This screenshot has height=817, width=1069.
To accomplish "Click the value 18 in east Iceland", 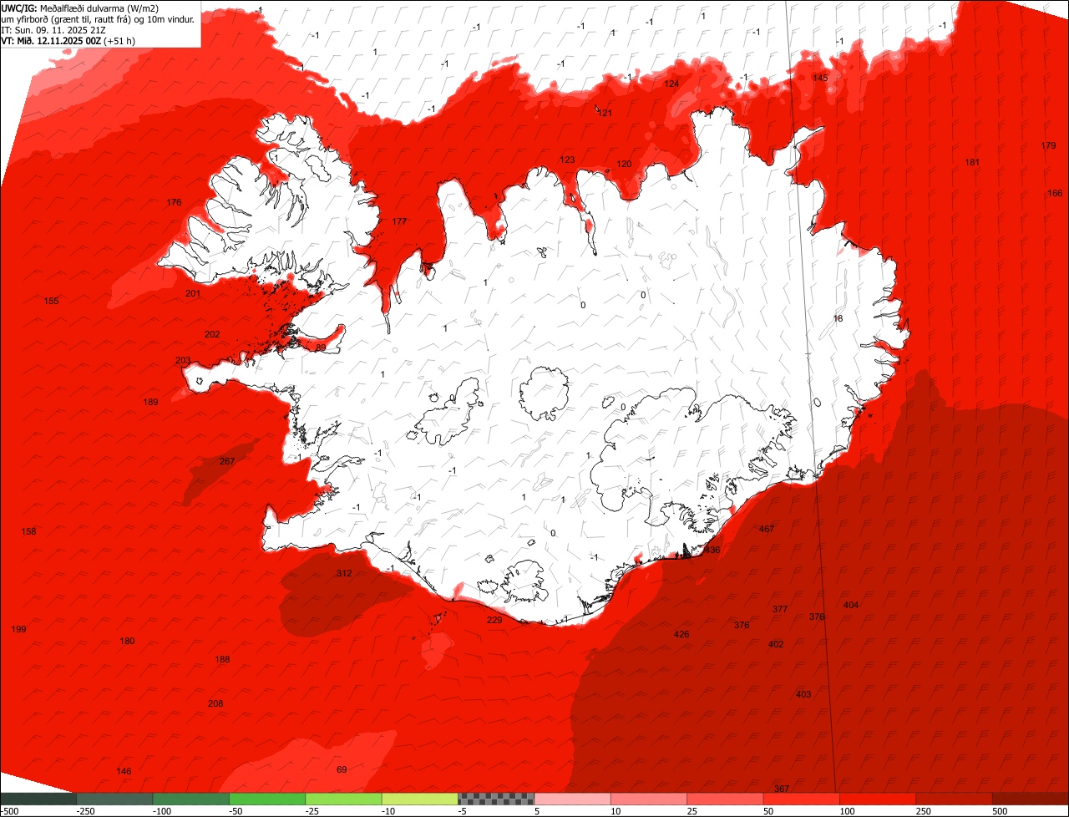I will (838, 318).
